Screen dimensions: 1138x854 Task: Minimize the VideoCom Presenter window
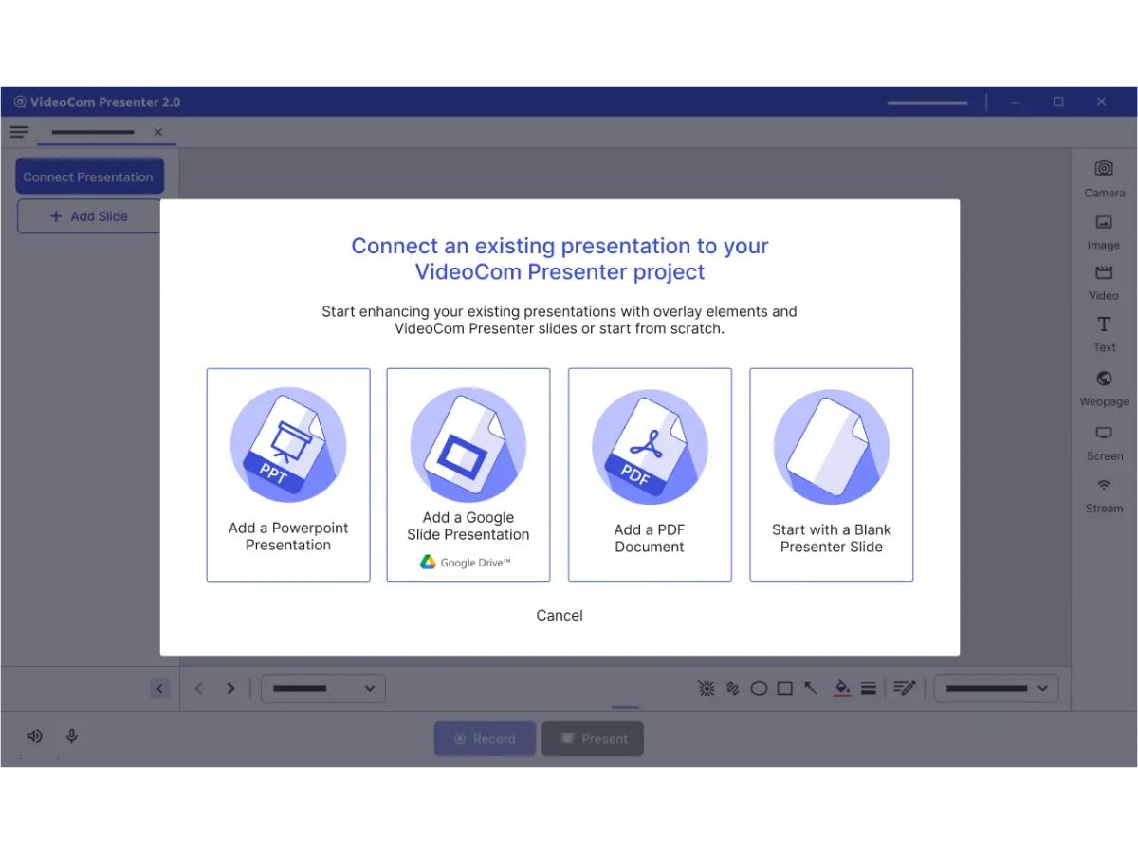[1016, 102]
